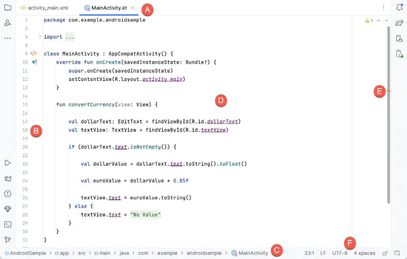Click androidsample in the navigation breadcrumb
The height and width of the screenshot is (259, 407).
coord(204,253)
